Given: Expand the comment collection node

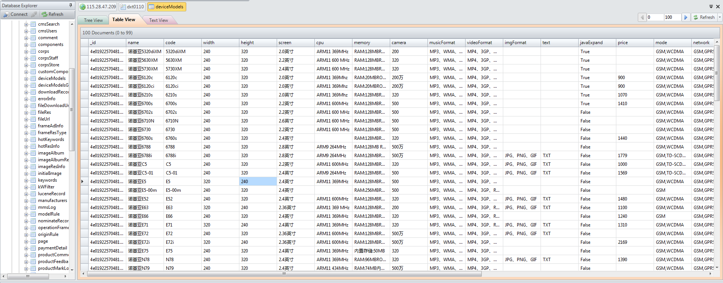Looking at the screenshot, I should 26,38.
